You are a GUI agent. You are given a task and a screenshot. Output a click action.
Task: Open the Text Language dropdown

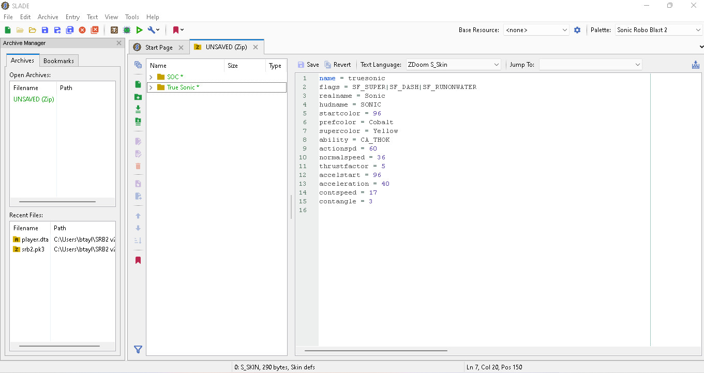coord(453,65)
